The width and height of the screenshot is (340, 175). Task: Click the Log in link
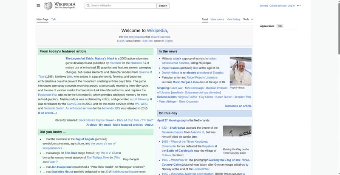click(x=291, y=6)
